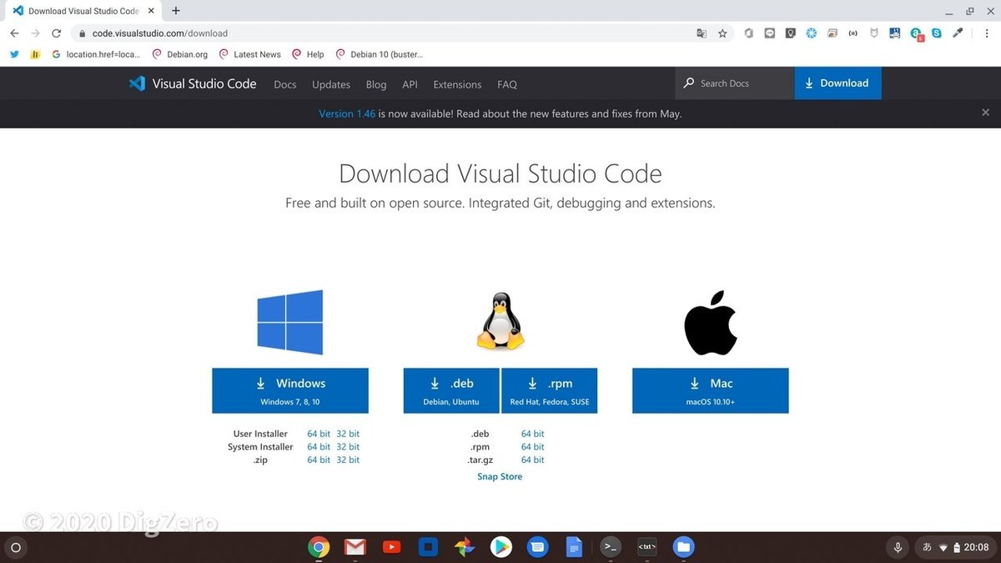Launch the Terminal app from the shelf
1001x563 pixels.
(x=611, y=547)
